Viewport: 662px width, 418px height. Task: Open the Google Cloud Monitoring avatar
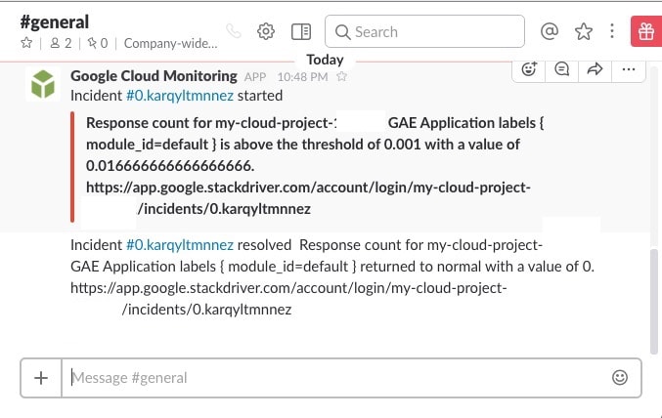[43, 84]
